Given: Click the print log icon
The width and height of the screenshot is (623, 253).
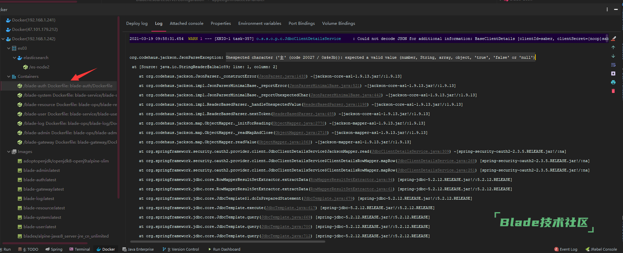Looking at the screenshot, I should [613, 82].
